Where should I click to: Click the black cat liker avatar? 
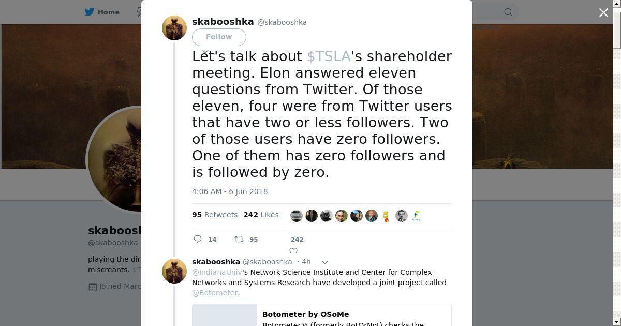326,216
